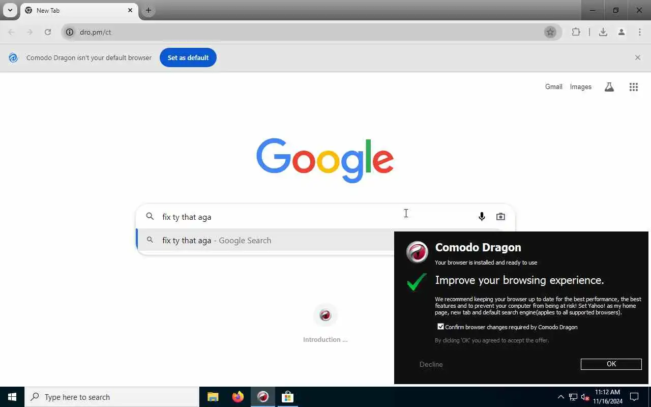Viewport: 651px width, 407px height.
Task: Open a new tab with plus button
Action: click(148, 10)
